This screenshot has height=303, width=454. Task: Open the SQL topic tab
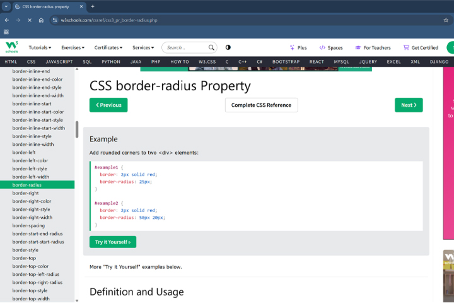point(87,62)
